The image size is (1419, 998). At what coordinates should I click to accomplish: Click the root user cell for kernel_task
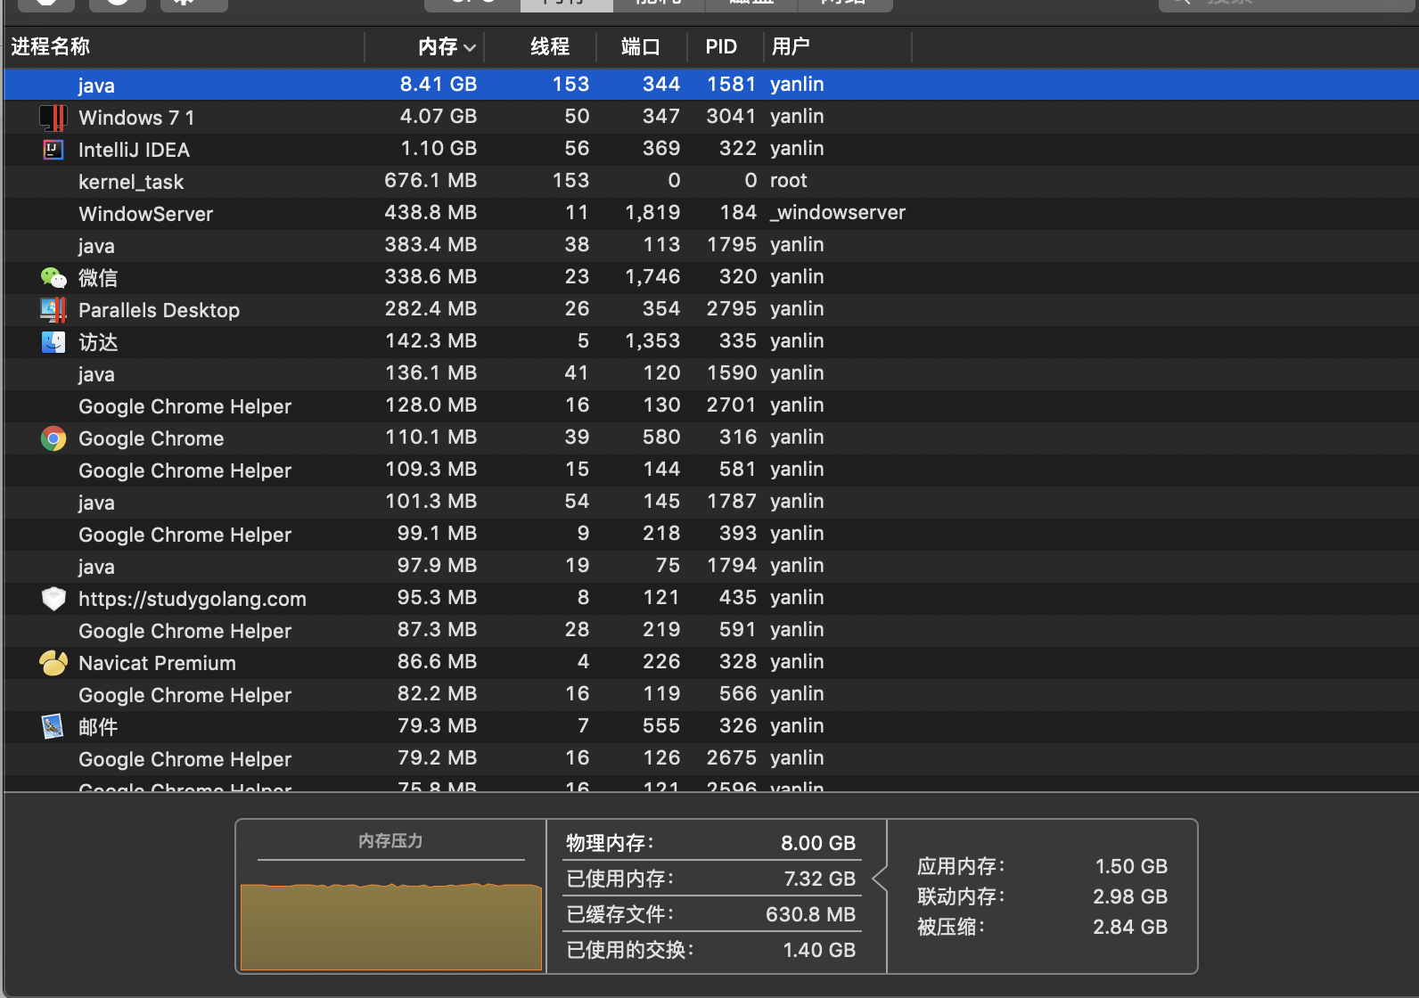coord(788,180)
